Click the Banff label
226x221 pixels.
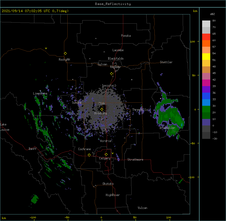click(x=33, y=149)
